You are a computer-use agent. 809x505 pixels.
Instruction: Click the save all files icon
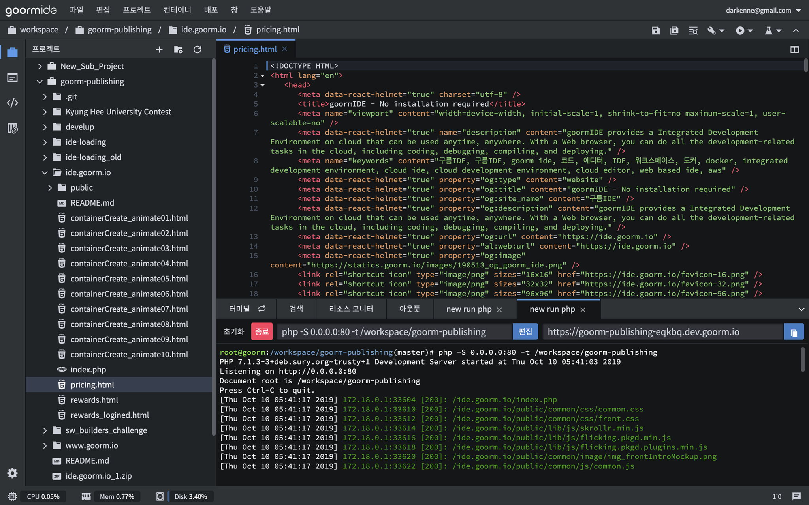[674, 30]
